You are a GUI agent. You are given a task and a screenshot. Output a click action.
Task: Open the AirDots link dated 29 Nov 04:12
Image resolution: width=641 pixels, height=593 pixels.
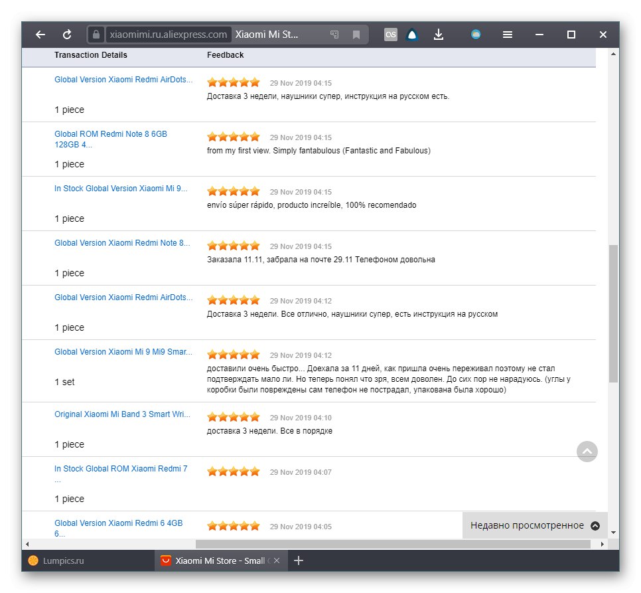(x=123, y=297)
